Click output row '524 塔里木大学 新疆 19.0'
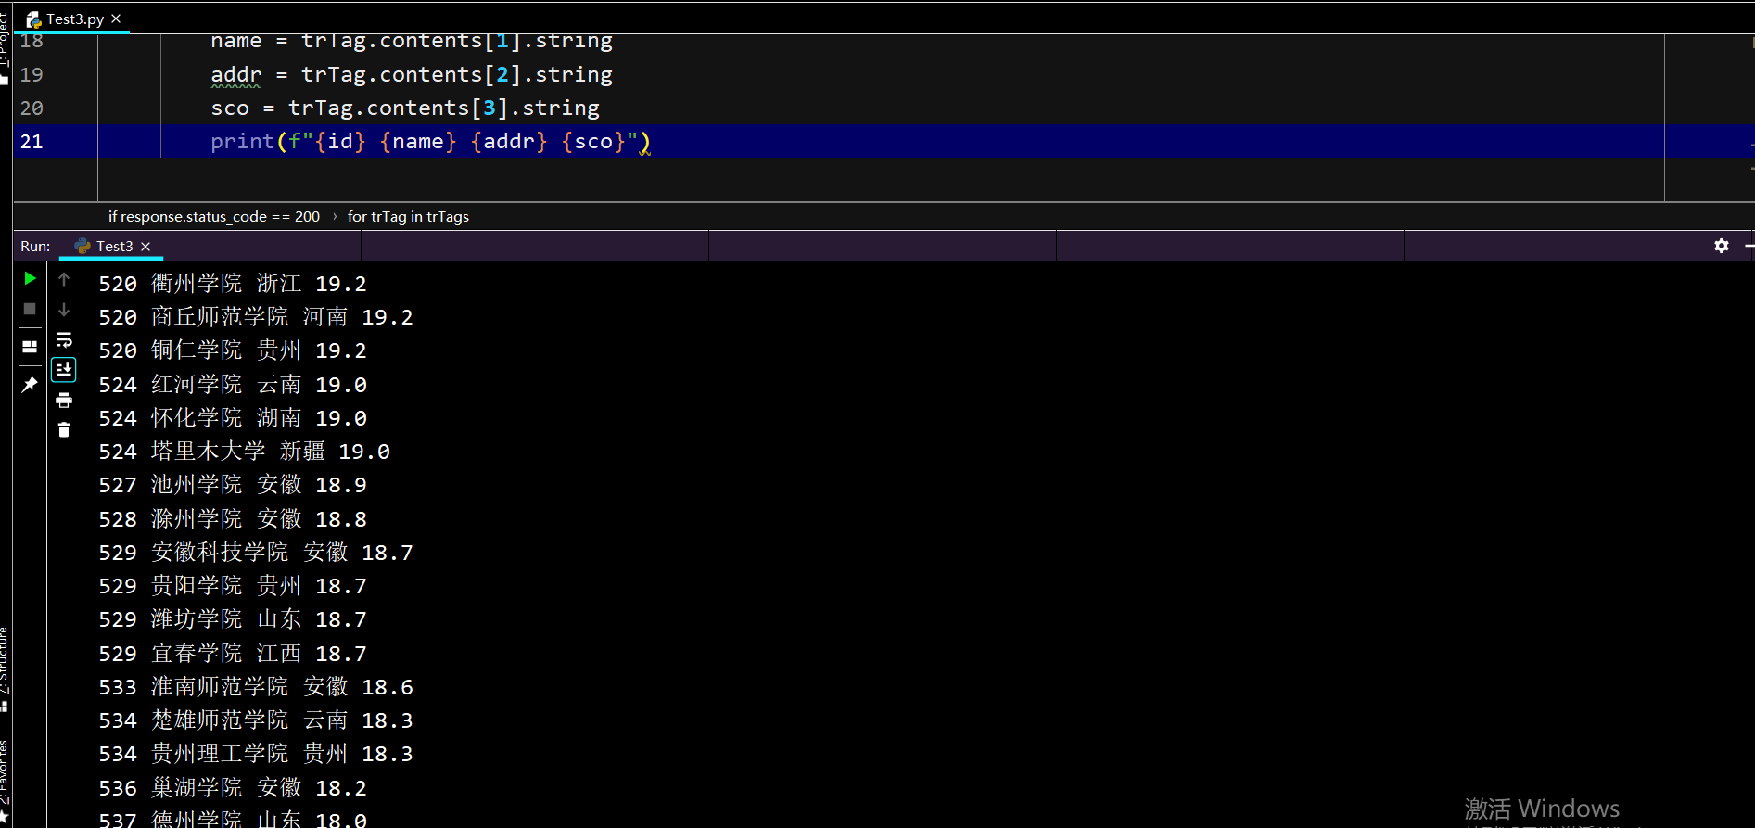 (x=245, y=452)
